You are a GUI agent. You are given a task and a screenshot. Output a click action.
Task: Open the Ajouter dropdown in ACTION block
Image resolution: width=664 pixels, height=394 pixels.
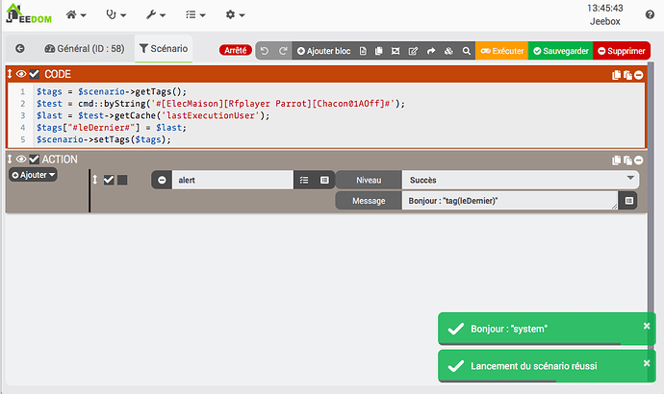pyautogui.click(x=33, y=175)
